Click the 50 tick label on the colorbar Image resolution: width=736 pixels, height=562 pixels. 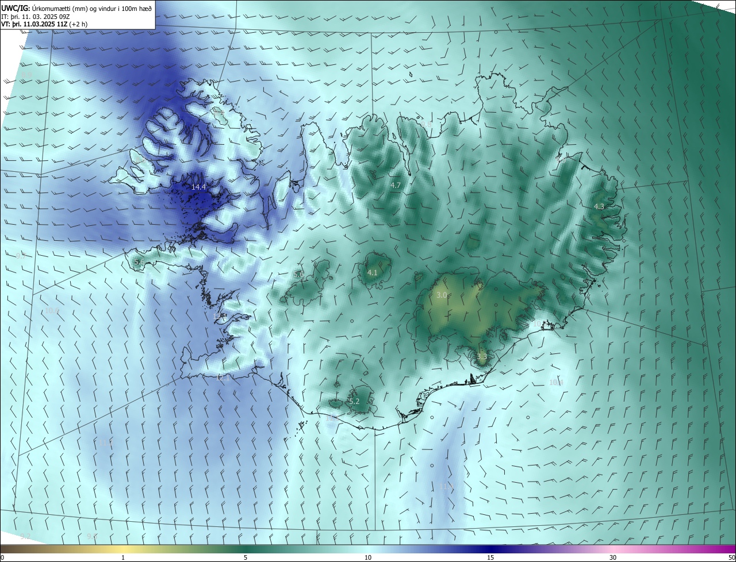pos(731,557)
